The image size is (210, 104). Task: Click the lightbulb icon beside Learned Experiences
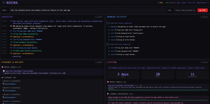pos(108,94)
